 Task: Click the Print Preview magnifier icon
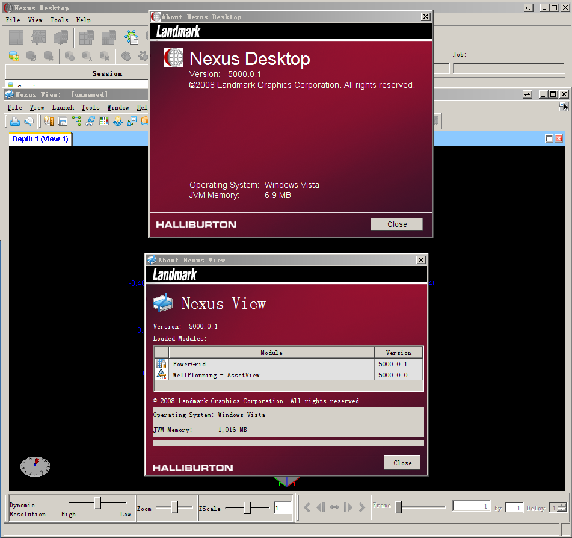(29, 121)
